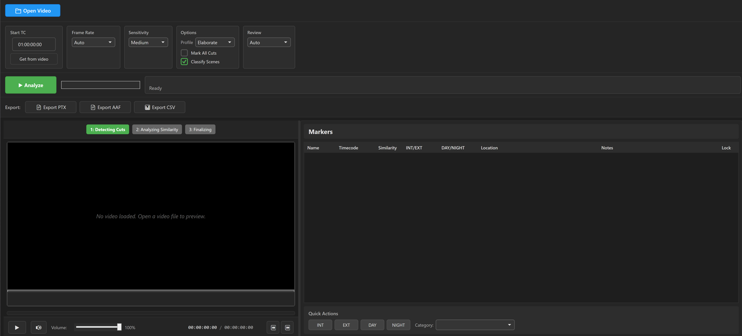Click the timeline strip below the preview
742x336 pixels.
[x=151, y=298]
